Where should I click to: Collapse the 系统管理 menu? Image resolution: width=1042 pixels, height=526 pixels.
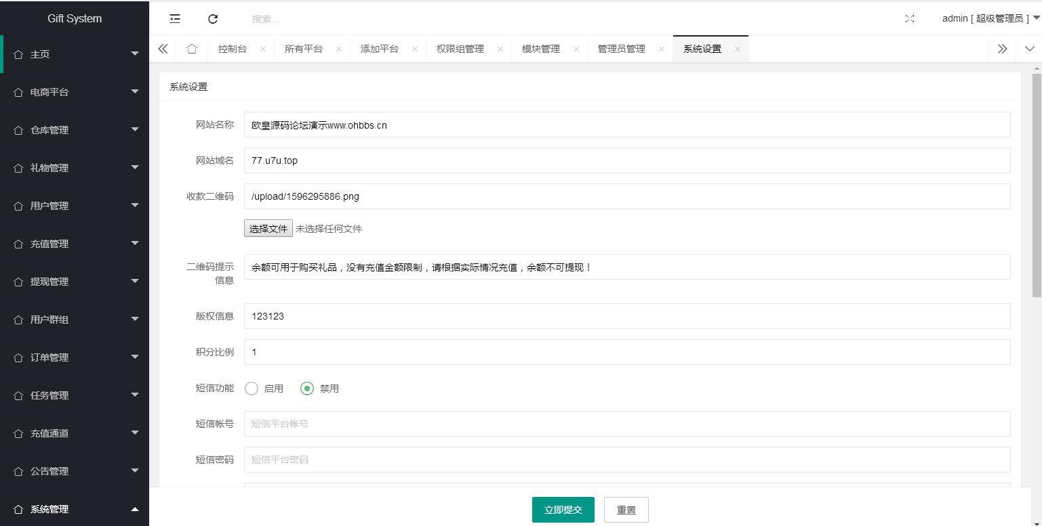pos(75,508)
